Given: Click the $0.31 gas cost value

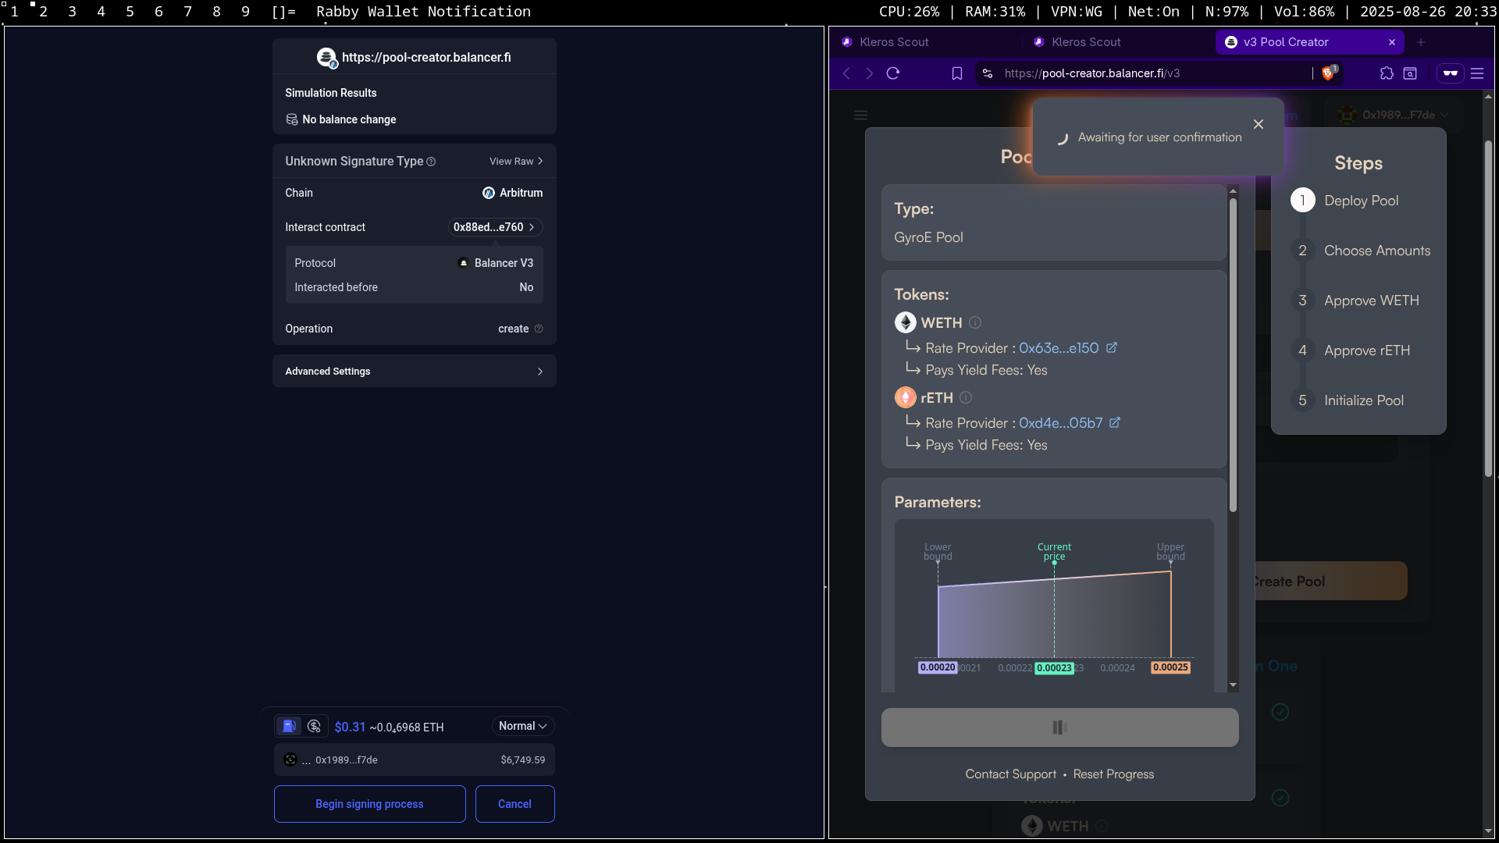Looking at the screenshot, I should [x=350, y=727].
